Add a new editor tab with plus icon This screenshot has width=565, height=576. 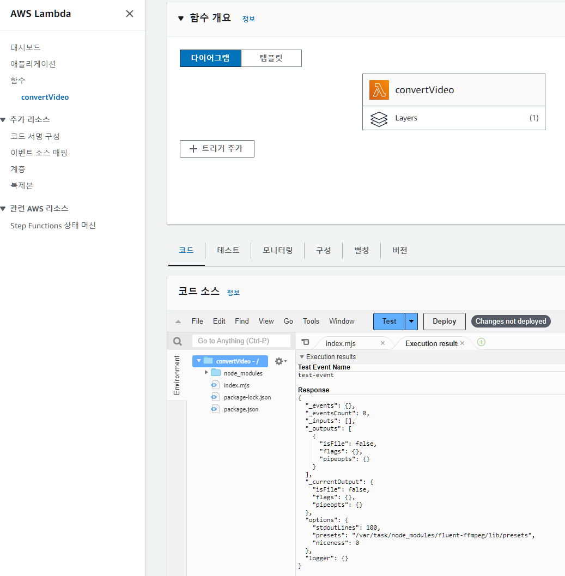481,342
